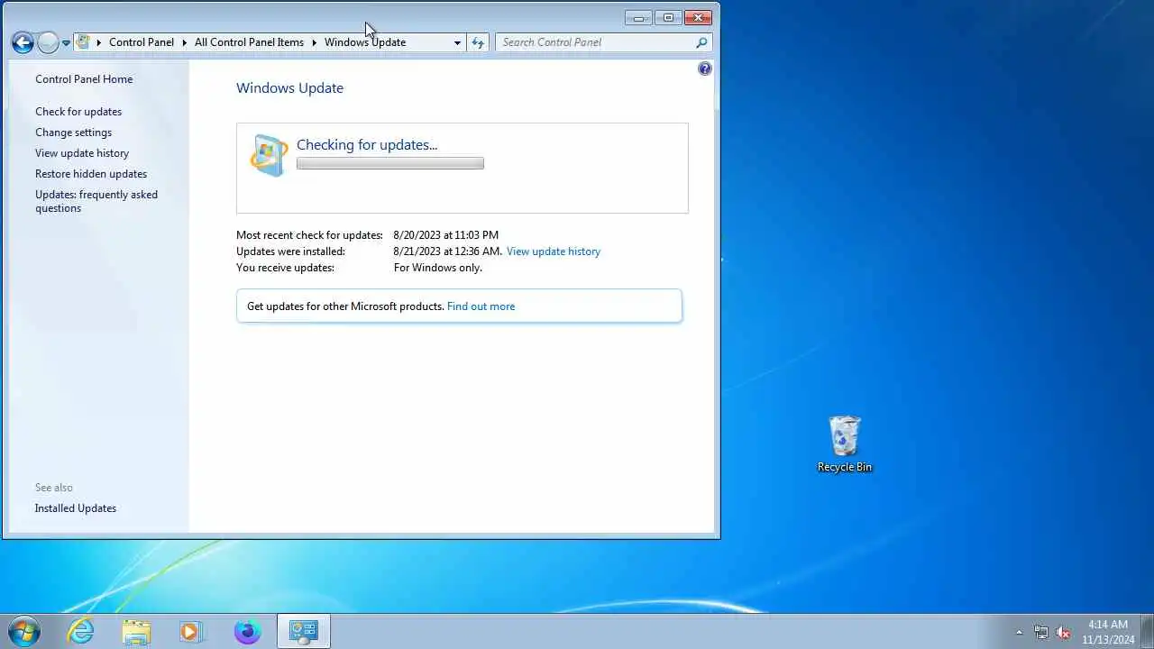Click View update history beside install date
Viewport: 1154px width, 649px height.
(554, 251)
